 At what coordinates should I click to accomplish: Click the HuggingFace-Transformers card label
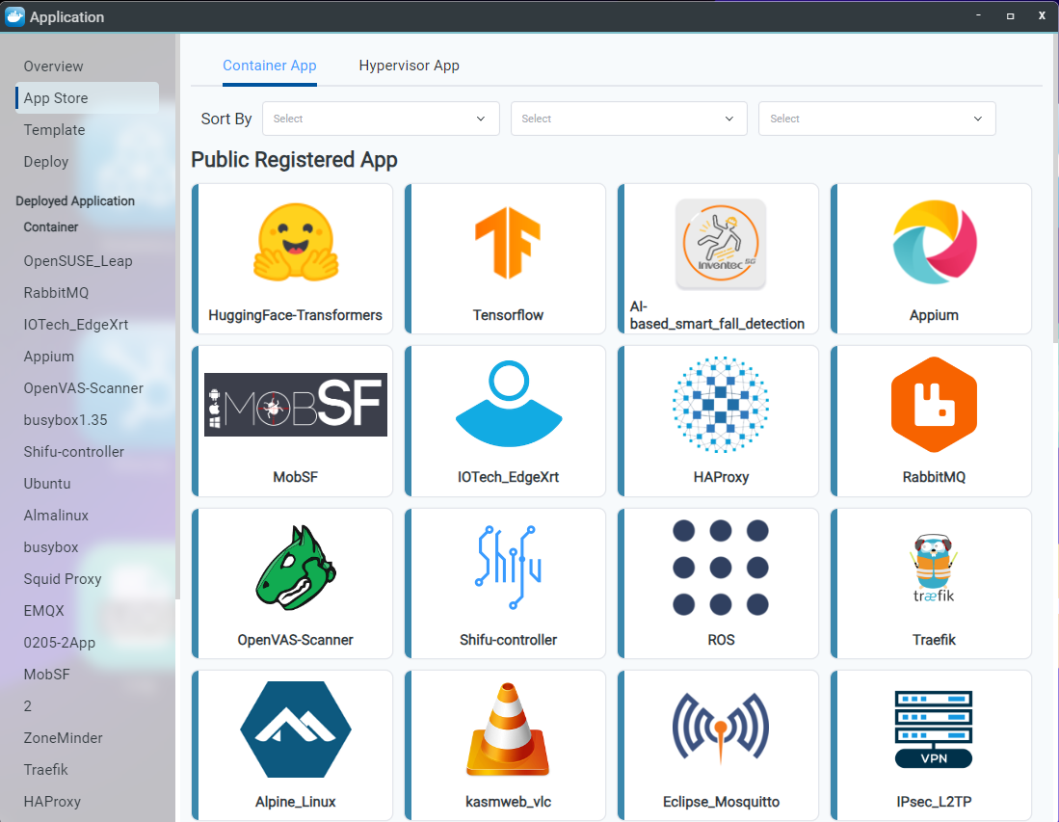pos(295,315)
